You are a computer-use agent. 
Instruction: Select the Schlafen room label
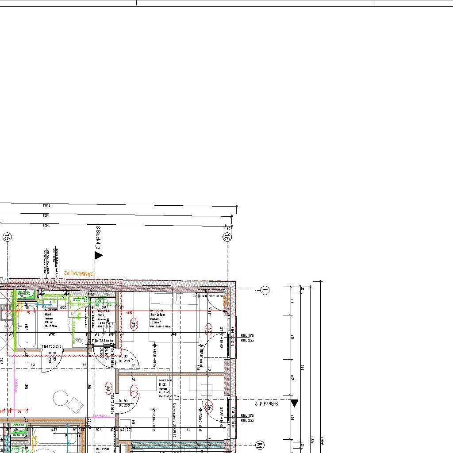pyautogui.click(x=157, y=315)
